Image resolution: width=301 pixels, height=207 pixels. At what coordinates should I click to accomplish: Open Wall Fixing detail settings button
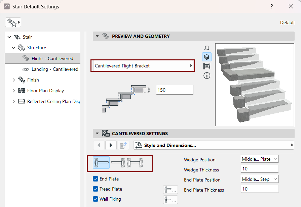[x=171, y=200]
